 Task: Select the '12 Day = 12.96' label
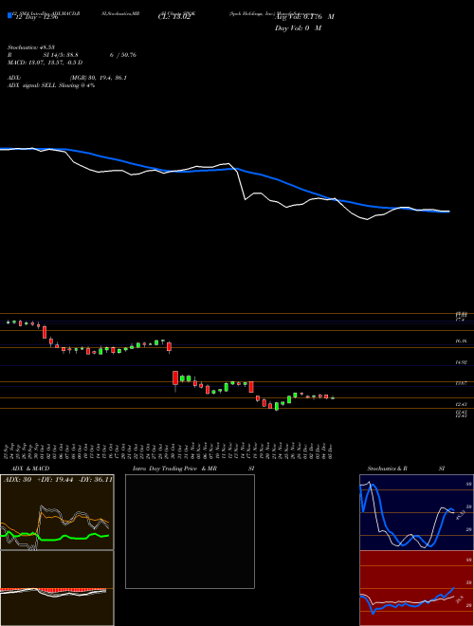click(x=37, y=17)
